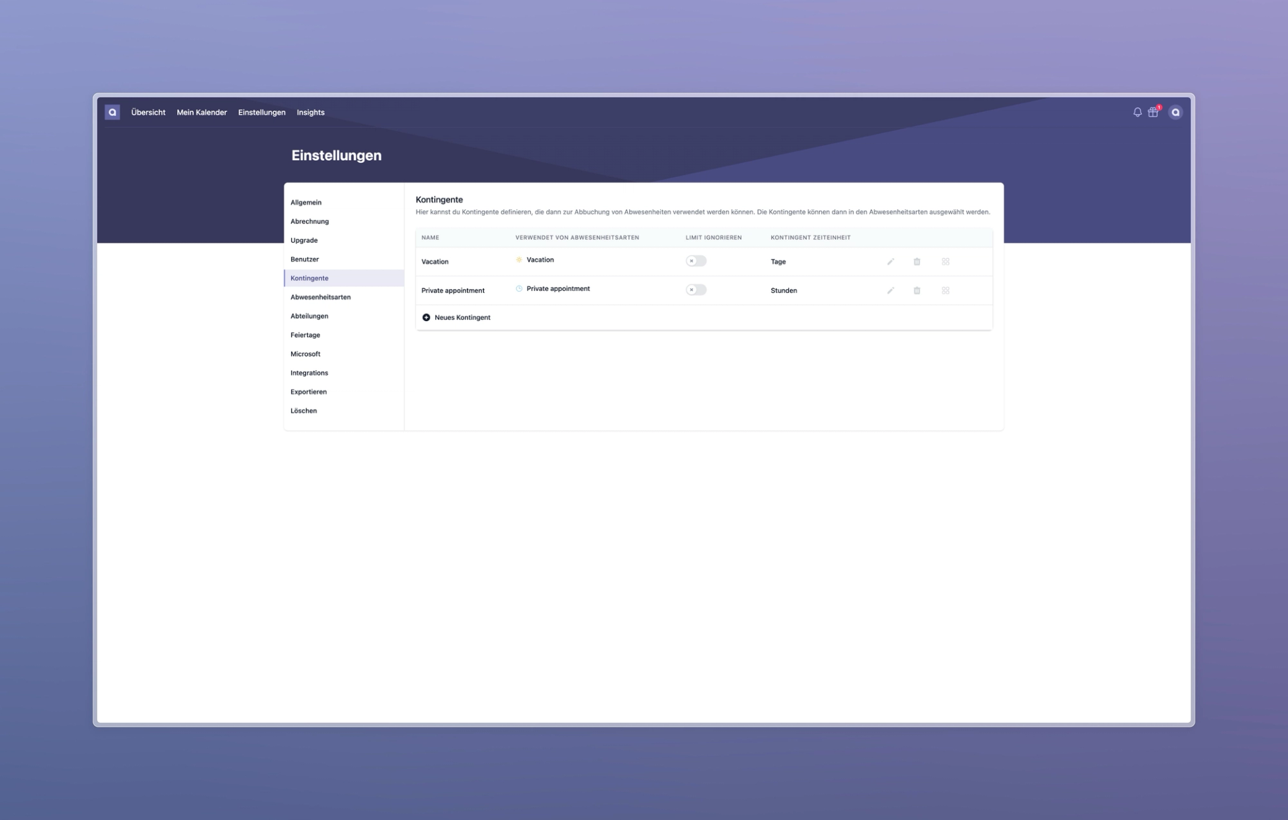Click the app logo in top-left corner
This screenshot has height=820, width=1288.
(112, 113)
